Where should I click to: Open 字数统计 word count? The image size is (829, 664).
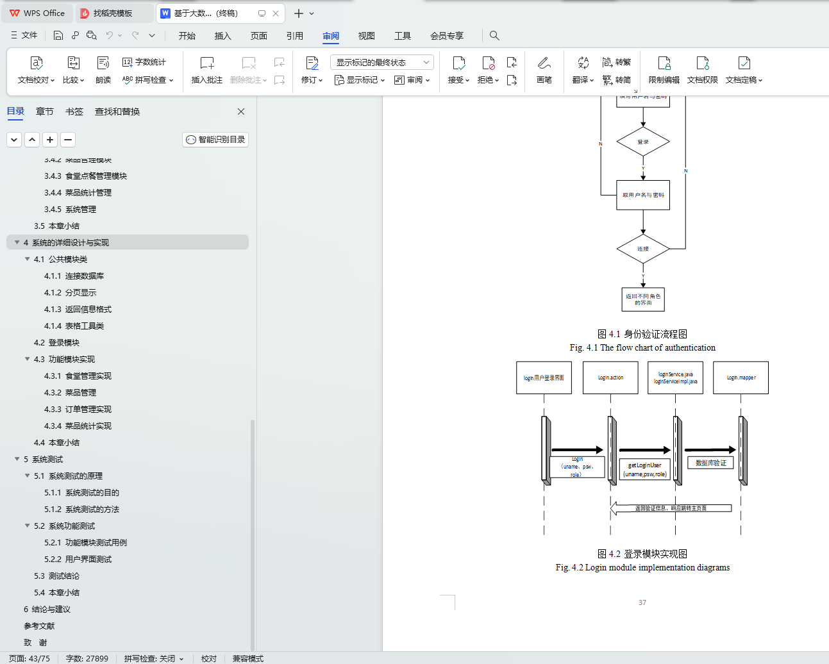click(144, 62)
